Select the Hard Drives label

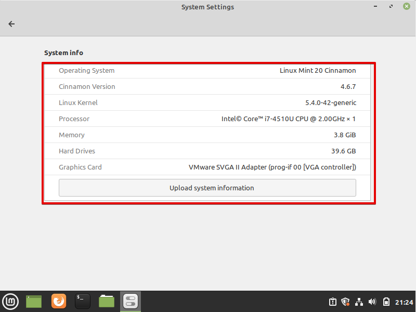pos(77,151)
